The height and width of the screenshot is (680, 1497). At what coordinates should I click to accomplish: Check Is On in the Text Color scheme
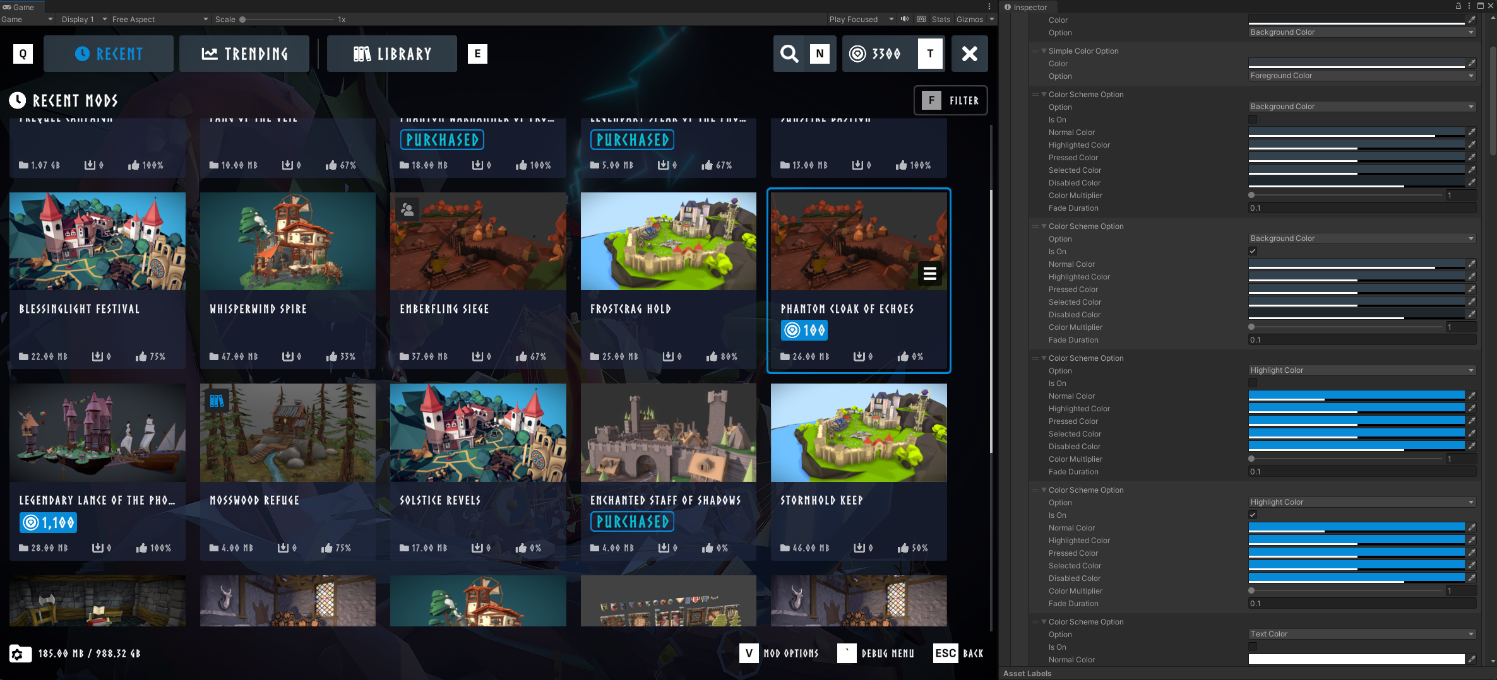pyautogui.click(x=1253, y=647)
